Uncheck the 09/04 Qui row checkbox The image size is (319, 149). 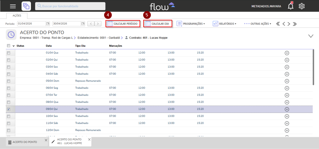[9, 109]
